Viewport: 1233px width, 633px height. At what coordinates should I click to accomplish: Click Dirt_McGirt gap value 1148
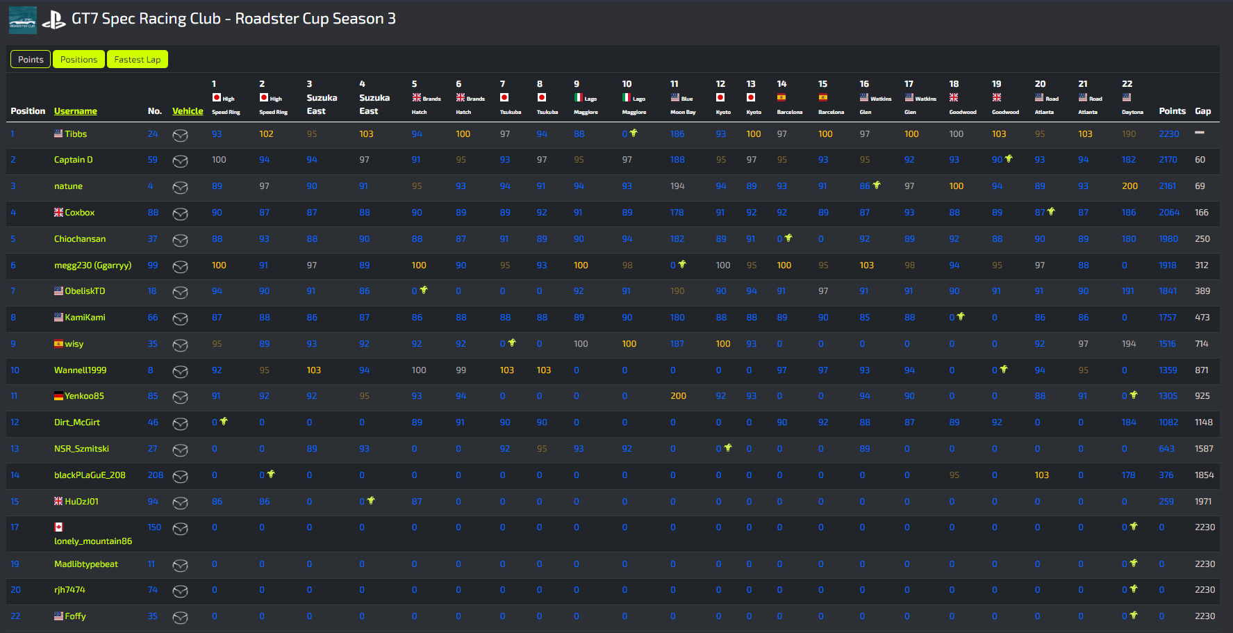pyautogui.click(x=1204, y=422)
